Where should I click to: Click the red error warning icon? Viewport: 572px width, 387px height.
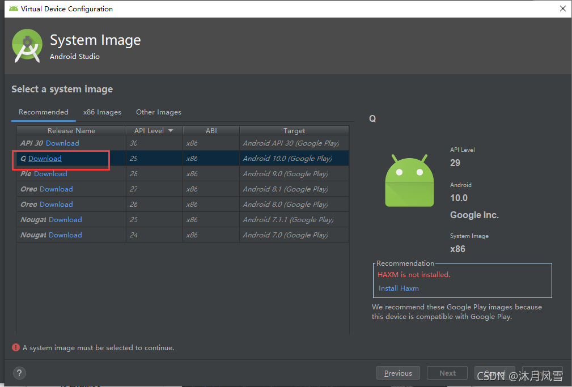tap(16, 347)
